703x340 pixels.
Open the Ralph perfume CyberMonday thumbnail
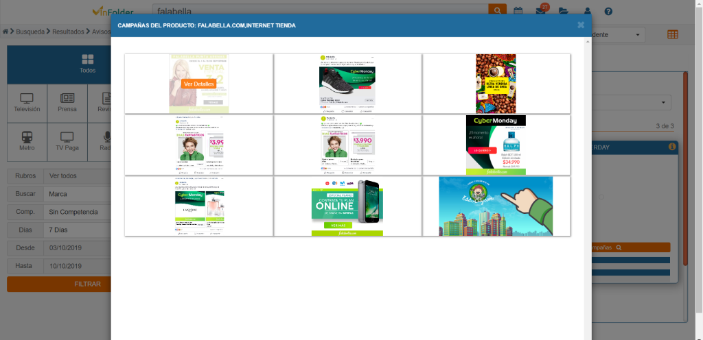[x=496, y=145]
